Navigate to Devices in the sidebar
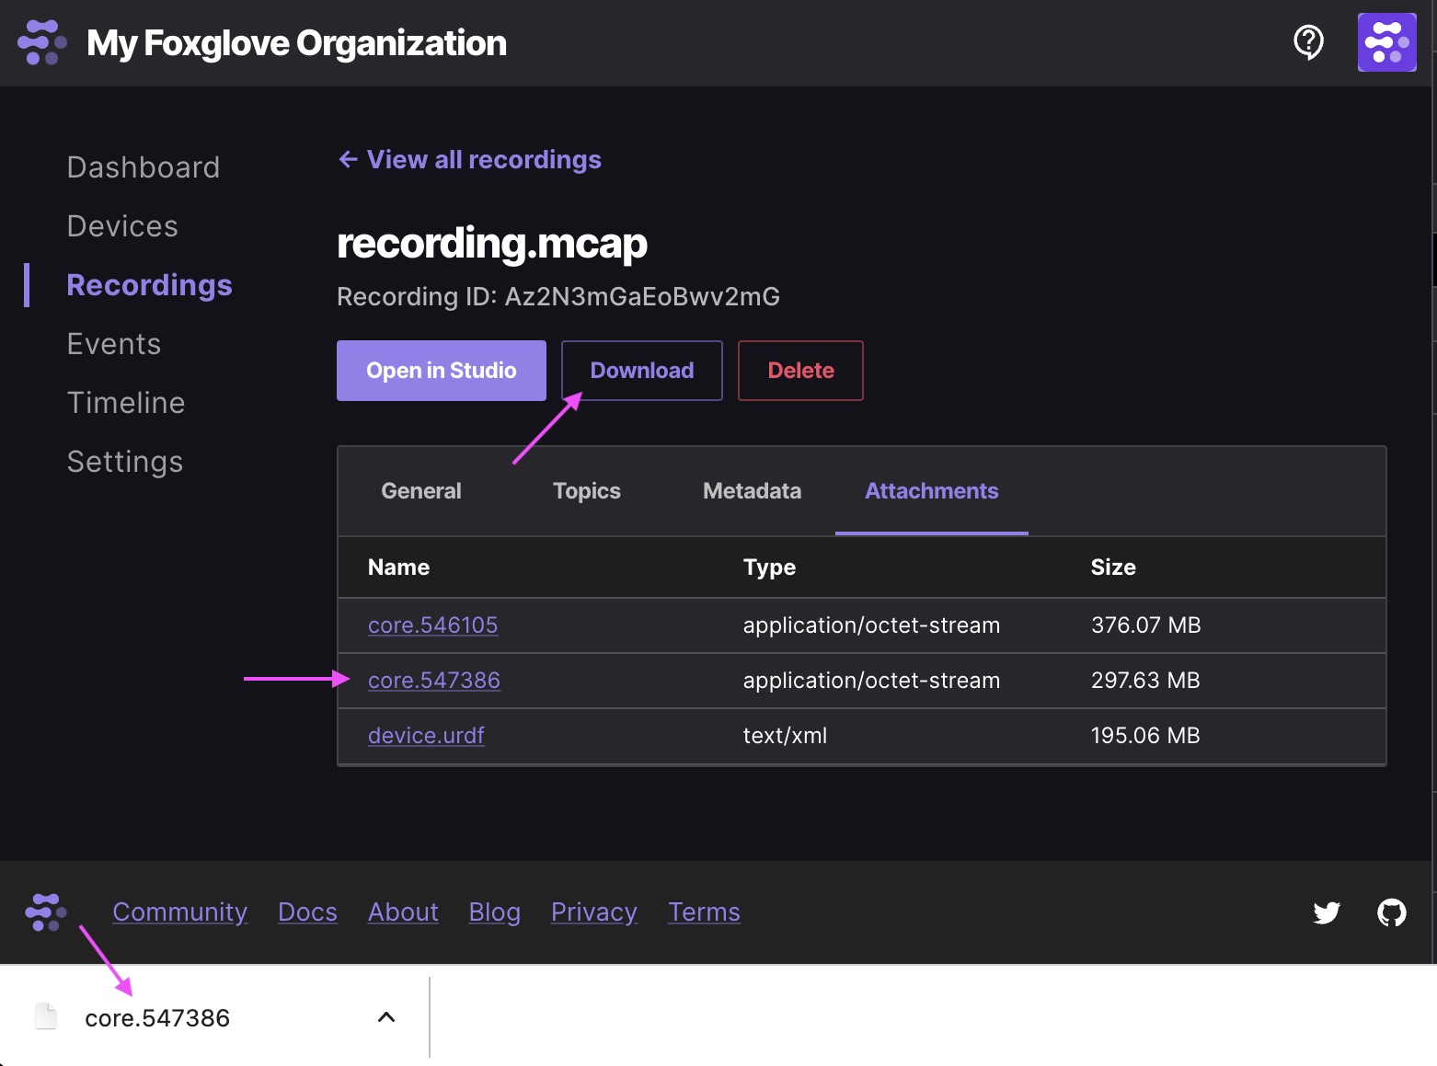This screenshot has height=1066, width=1437. 122,225
